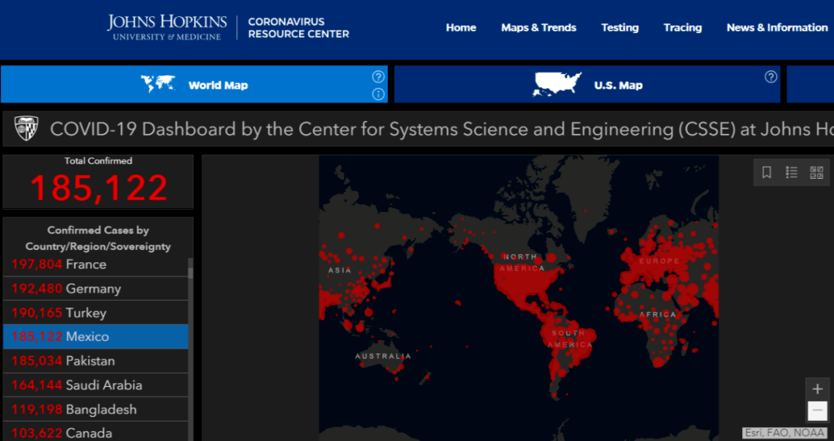Select Canada in the country list

point(96,433)
